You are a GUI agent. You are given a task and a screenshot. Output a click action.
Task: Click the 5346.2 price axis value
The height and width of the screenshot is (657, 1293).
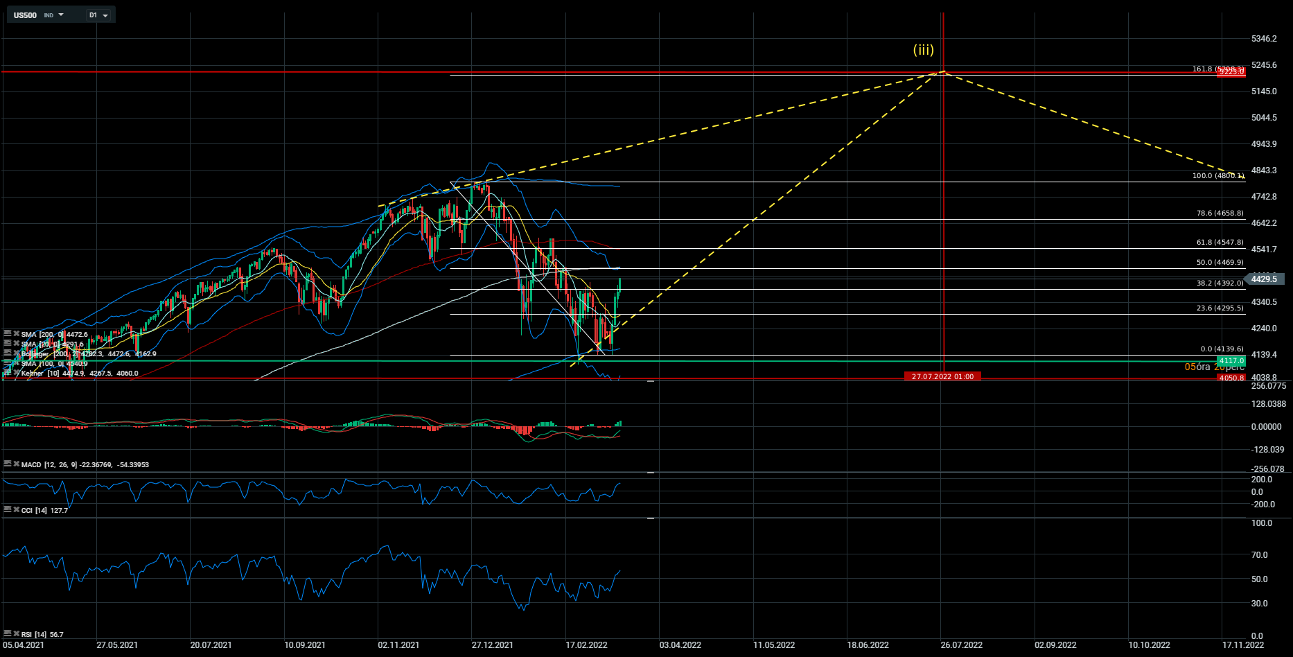tap(1264, 38)
